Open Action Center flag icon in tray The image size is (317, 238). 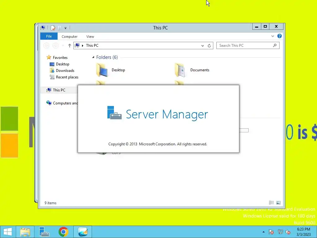271,232
